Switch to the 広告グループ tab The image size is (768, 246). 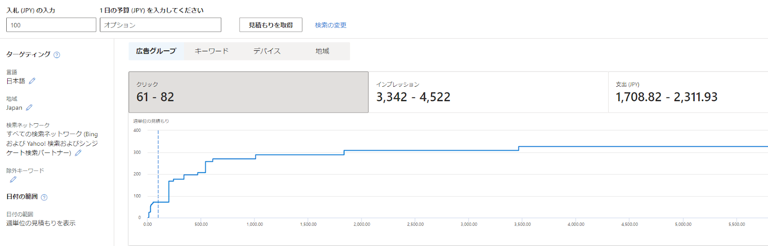(x=156, y=51)
